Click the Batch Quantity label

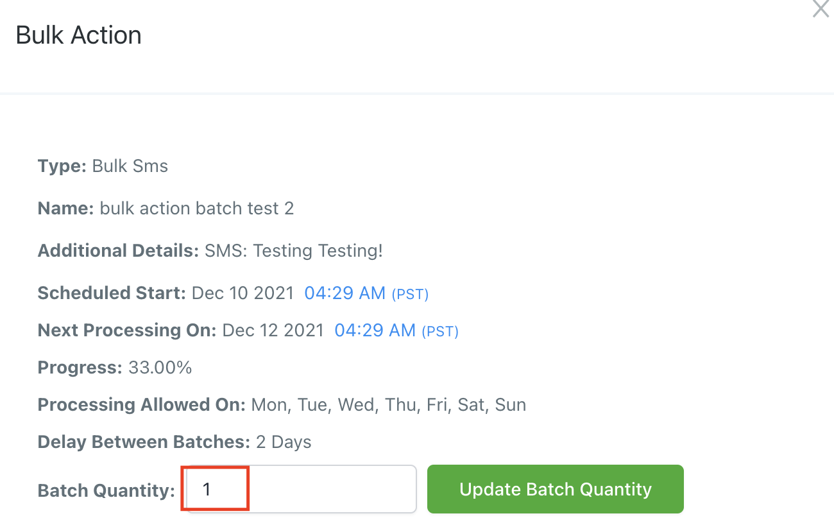pos(106,491)
